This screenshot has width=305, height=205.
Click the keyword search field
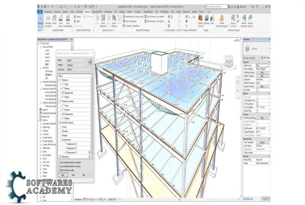point(216,7)
